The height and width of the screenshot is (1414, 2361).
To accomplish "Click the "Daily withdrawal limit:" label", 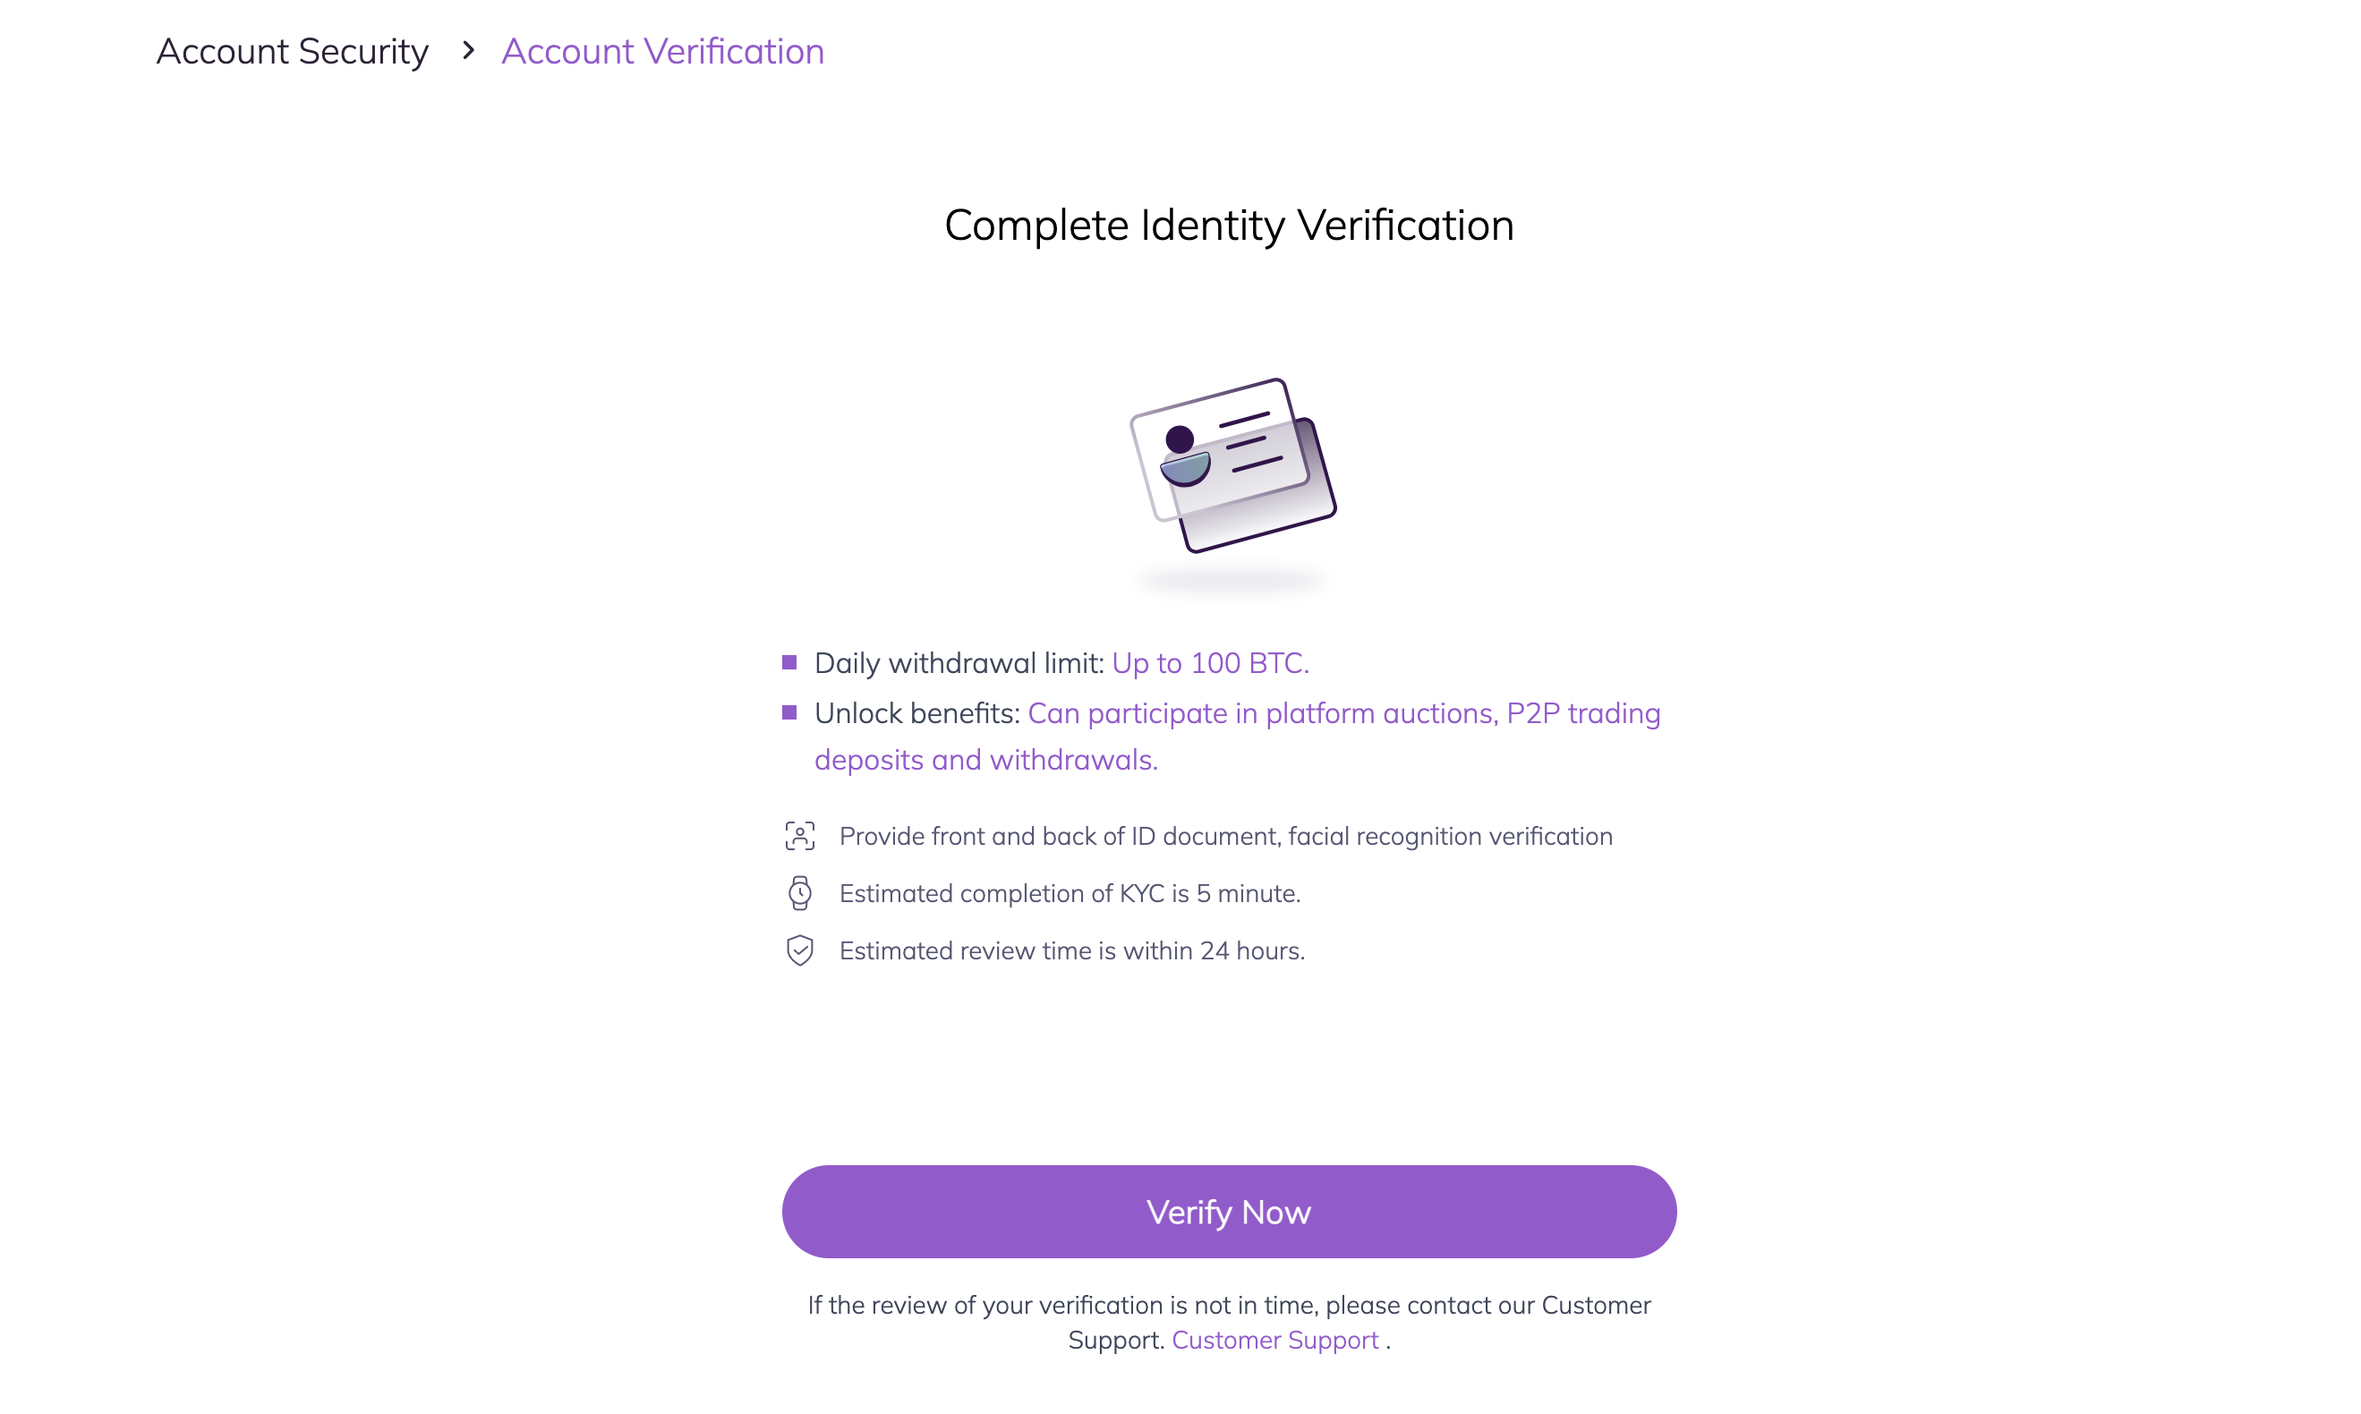I will point(959,663).
